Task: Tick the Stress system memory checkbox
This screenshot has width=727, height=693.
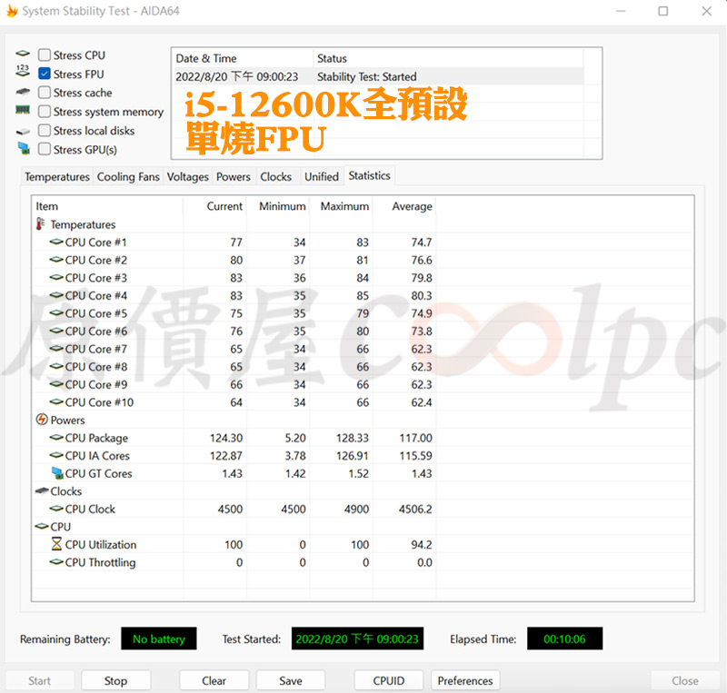Action: coord(45,111)
